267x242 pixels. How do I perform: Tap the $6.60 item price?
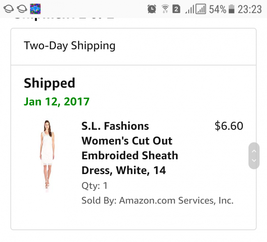click(229, 126)
